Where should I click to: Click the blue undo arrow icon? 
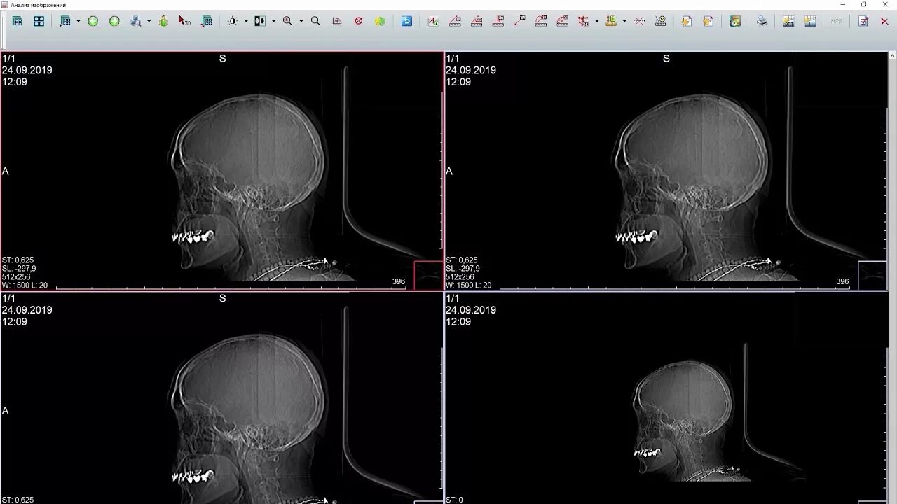[x=406, y=21]
